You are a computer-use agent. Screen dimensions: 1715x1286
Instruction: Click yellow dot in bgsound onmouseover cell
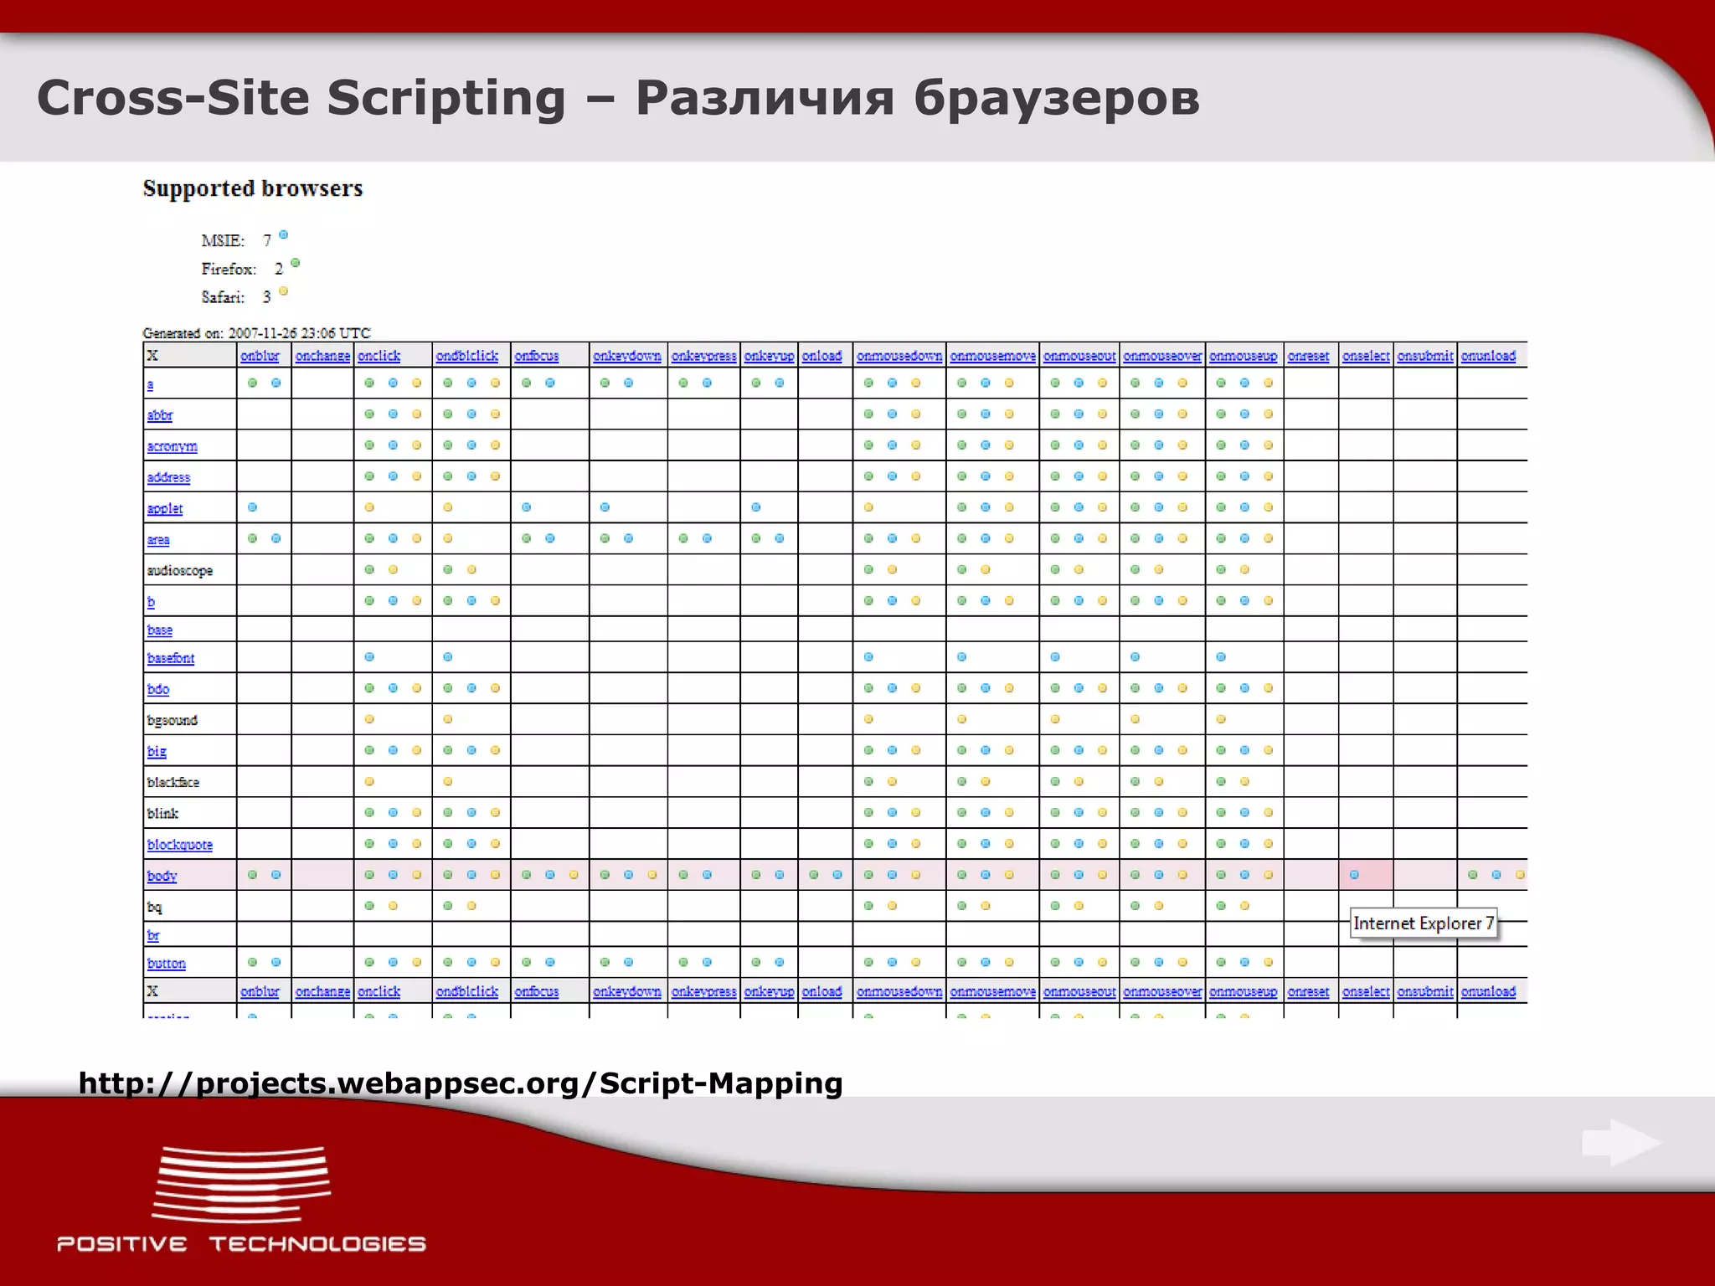(x=1135, y=719)
